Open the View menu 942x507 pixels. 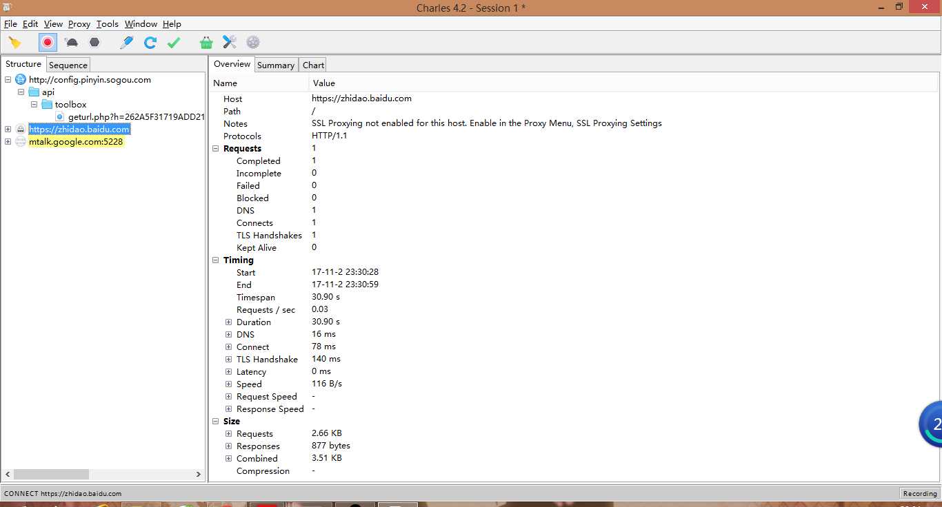(x=53, y=23)
